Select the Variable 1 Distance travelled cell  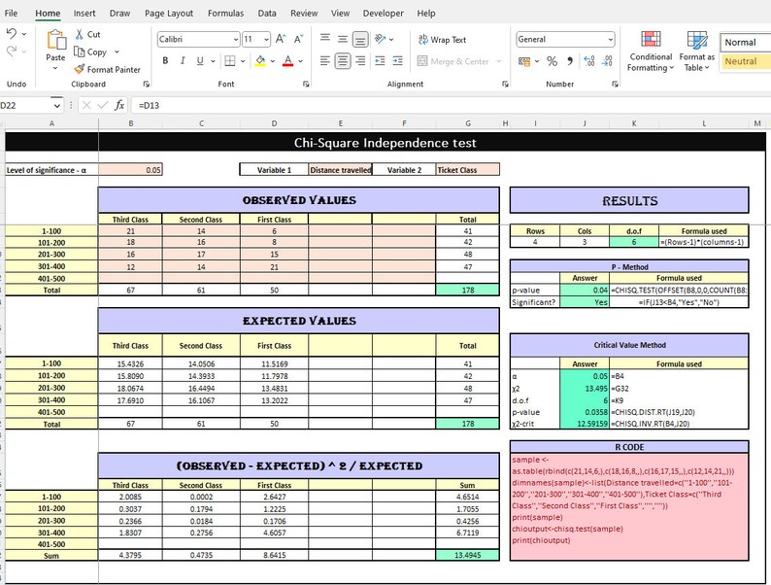tap(340, 170)
